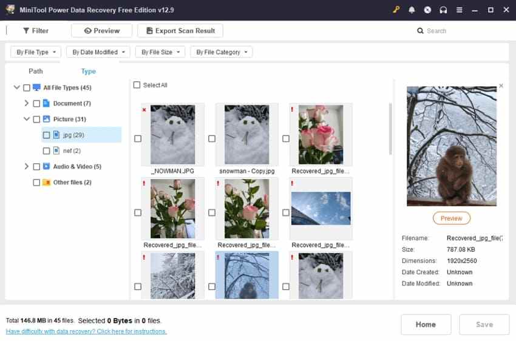Screen dimensions: 516x341
Task: Click the file list vertical scrollbar
Action: pyautogui.click(x=390, y=129)
